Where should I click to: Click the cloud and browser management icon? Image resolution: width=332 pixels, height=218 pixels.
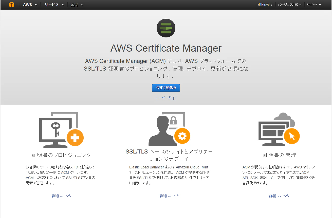coord(279,129)
